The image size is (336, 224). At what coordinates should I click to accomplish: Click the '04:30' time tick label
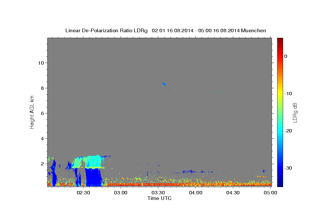click(233, 193)
